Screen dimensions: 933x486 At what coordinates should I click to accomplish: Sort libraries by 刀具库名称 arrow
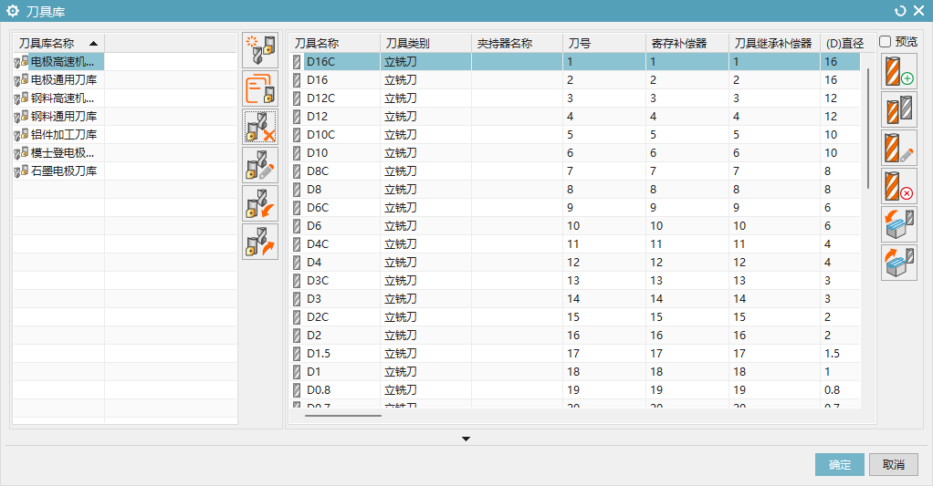tap(93, 44)
